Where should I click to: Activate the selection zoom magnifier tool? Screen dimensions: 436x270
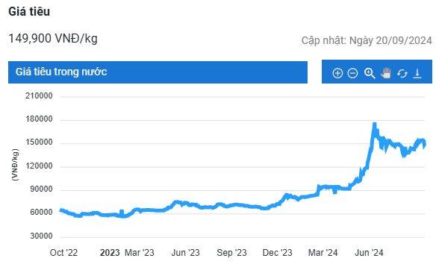(x=370, y=73)
